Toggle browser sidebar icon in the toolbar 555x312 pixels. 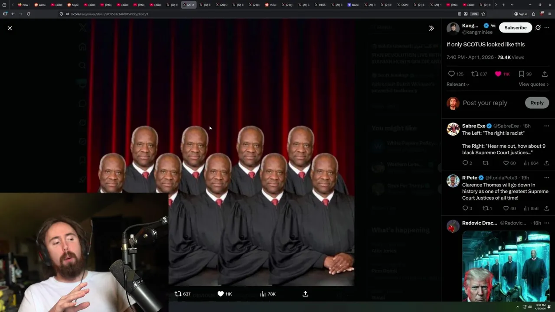[x=5, y=14]
